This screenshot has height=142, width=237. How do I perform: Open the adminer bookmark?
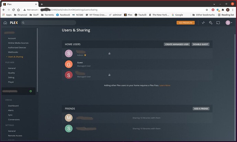[x=115, y=15]
